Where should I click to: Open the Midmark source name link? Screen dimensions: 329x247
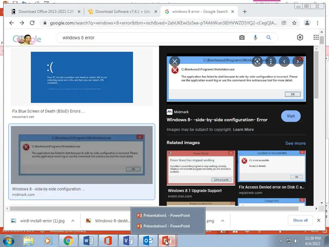pos(181,112)
